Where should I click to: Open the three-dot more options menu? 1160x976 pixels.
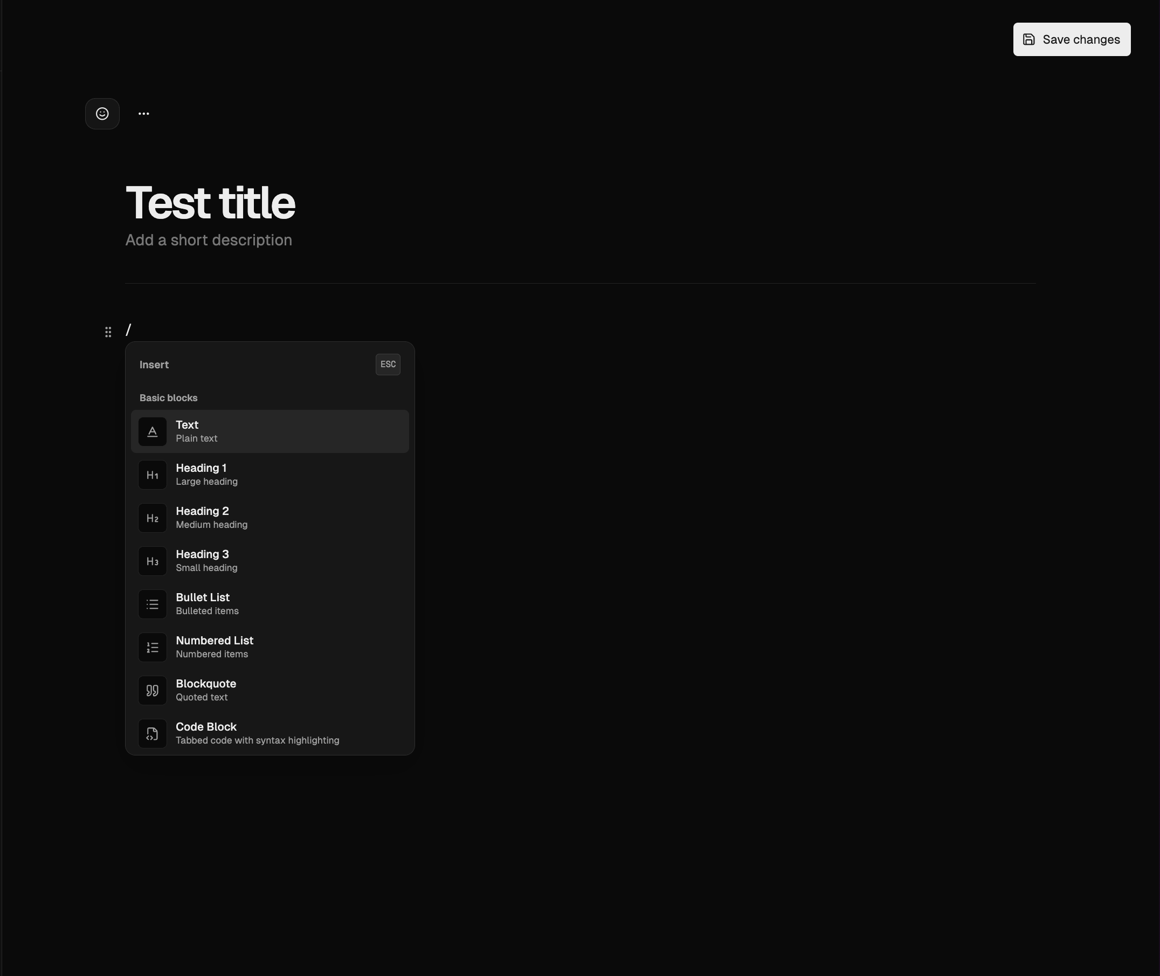coord(144,114)
